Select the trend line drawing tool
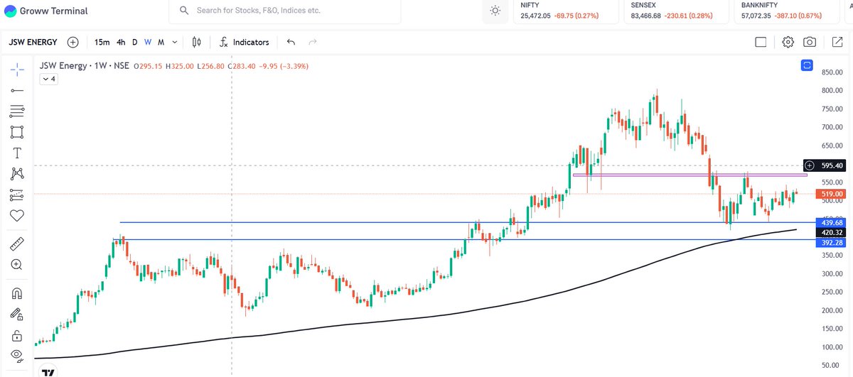 (17, 90)
